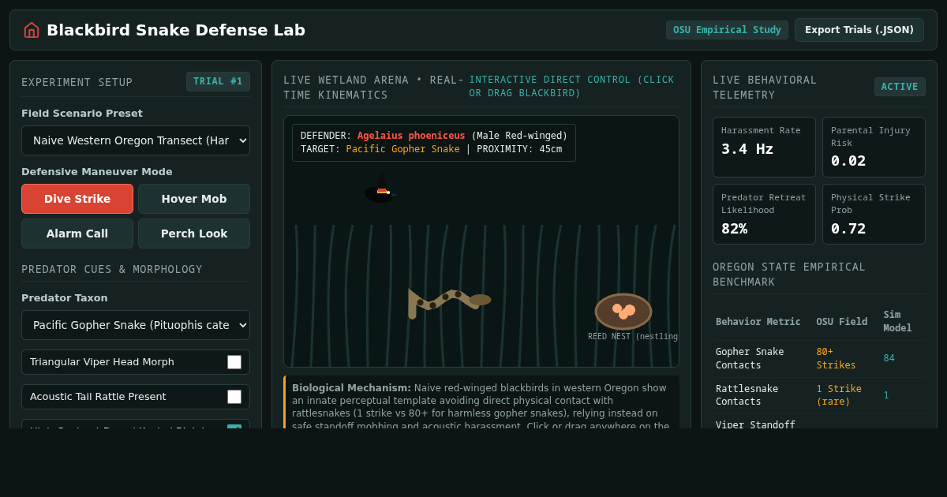
Task: Click the Biological Mechanism note
Action: (x=481, y=402)
